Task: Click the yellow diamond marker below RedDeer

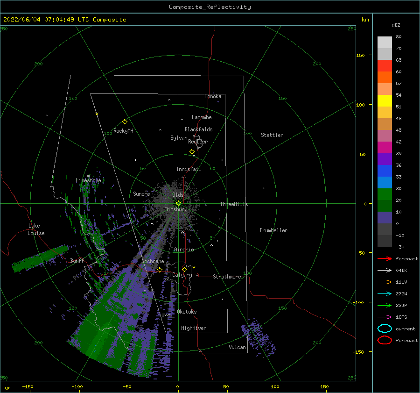Action: coord(192,152)
